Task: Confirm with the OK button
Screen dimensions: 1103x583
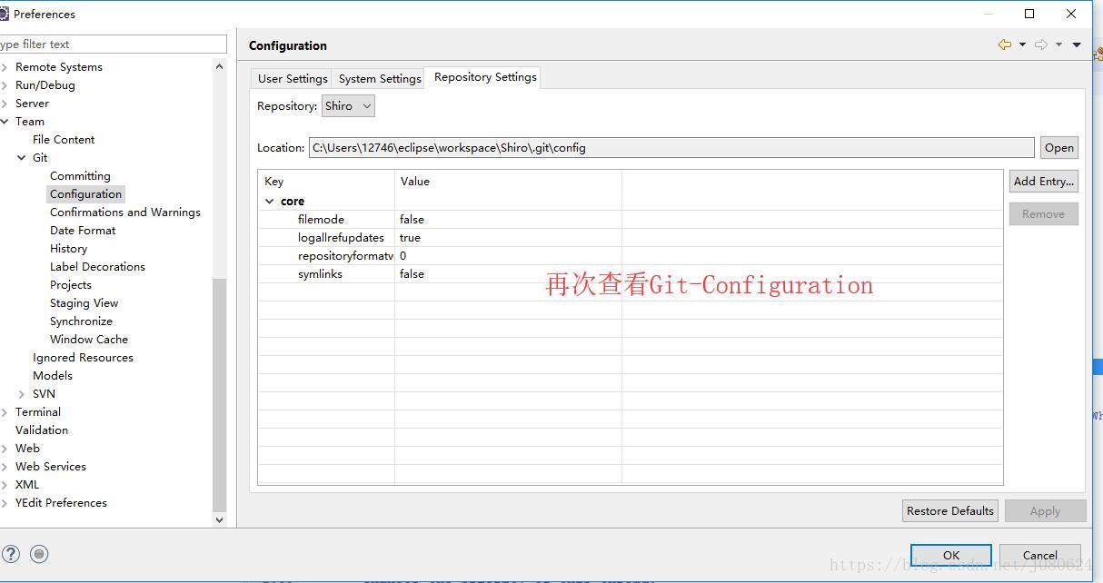Action: [950, 555]
